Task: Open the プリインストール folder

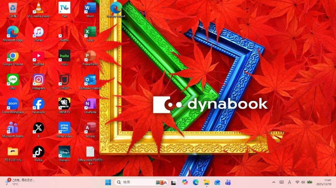Action: click(x=13, y=154)
